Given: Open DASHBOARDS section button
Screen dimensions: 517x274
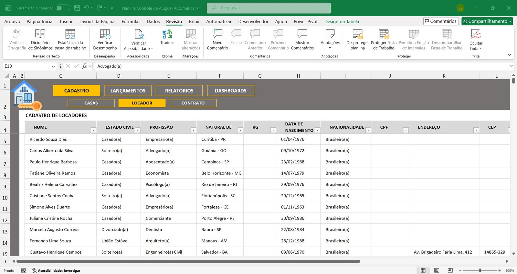Looking at the screenshot, I should click(231, 91).
